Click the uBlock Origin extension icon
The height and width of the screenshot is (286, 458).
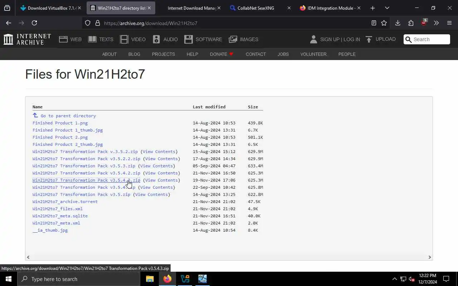coord(424,22)
